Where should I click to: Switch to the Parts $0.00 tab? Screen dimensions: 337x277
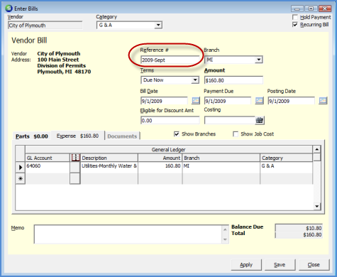32,136
